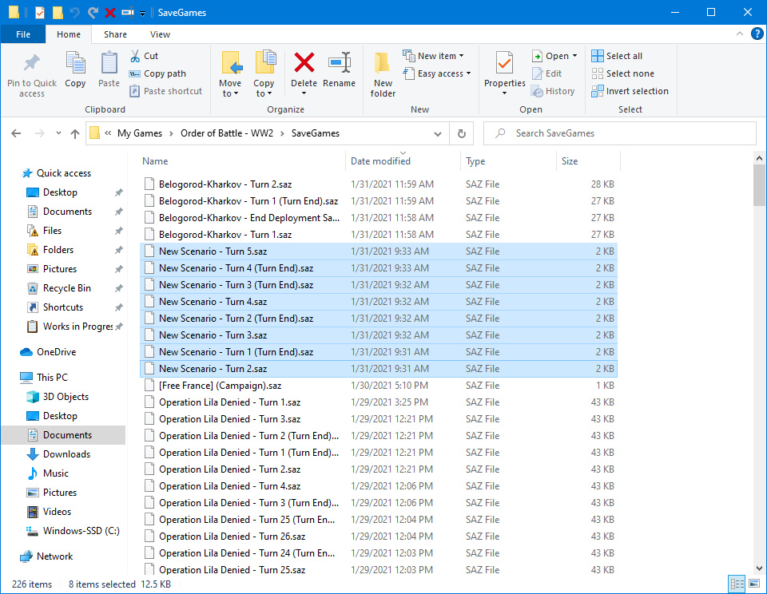Open the address bar history dropdown
Image resolution: width=767 pixels, height=594 pixels.
click(x=438, y=134)
